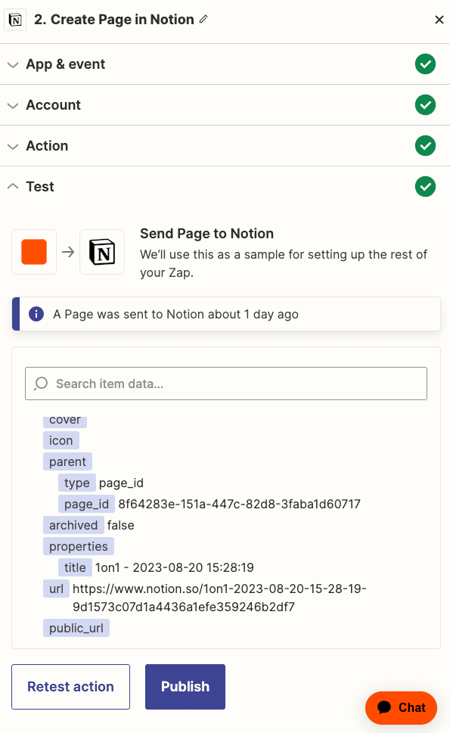The width and height of the screenshot is (450, 733).
Task: Click the green checkmark beside Action
Action: 425,146
